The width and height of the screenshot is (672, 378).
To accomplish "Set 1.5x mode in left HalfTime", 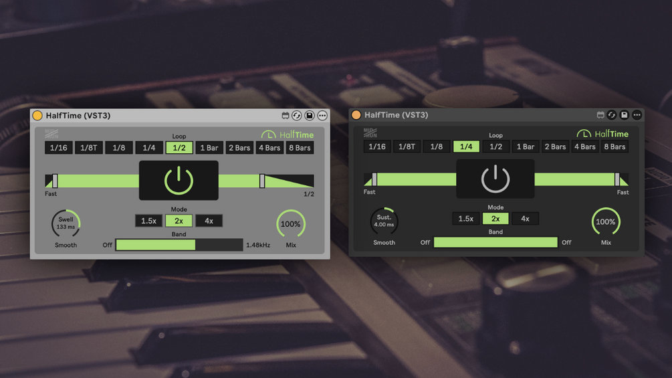I will (x=148, y=221).
